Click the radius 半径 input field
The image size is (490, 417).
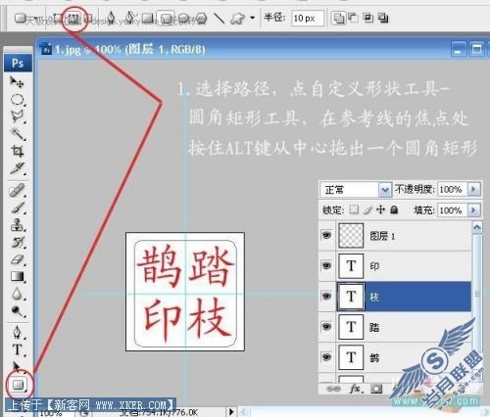308,19
